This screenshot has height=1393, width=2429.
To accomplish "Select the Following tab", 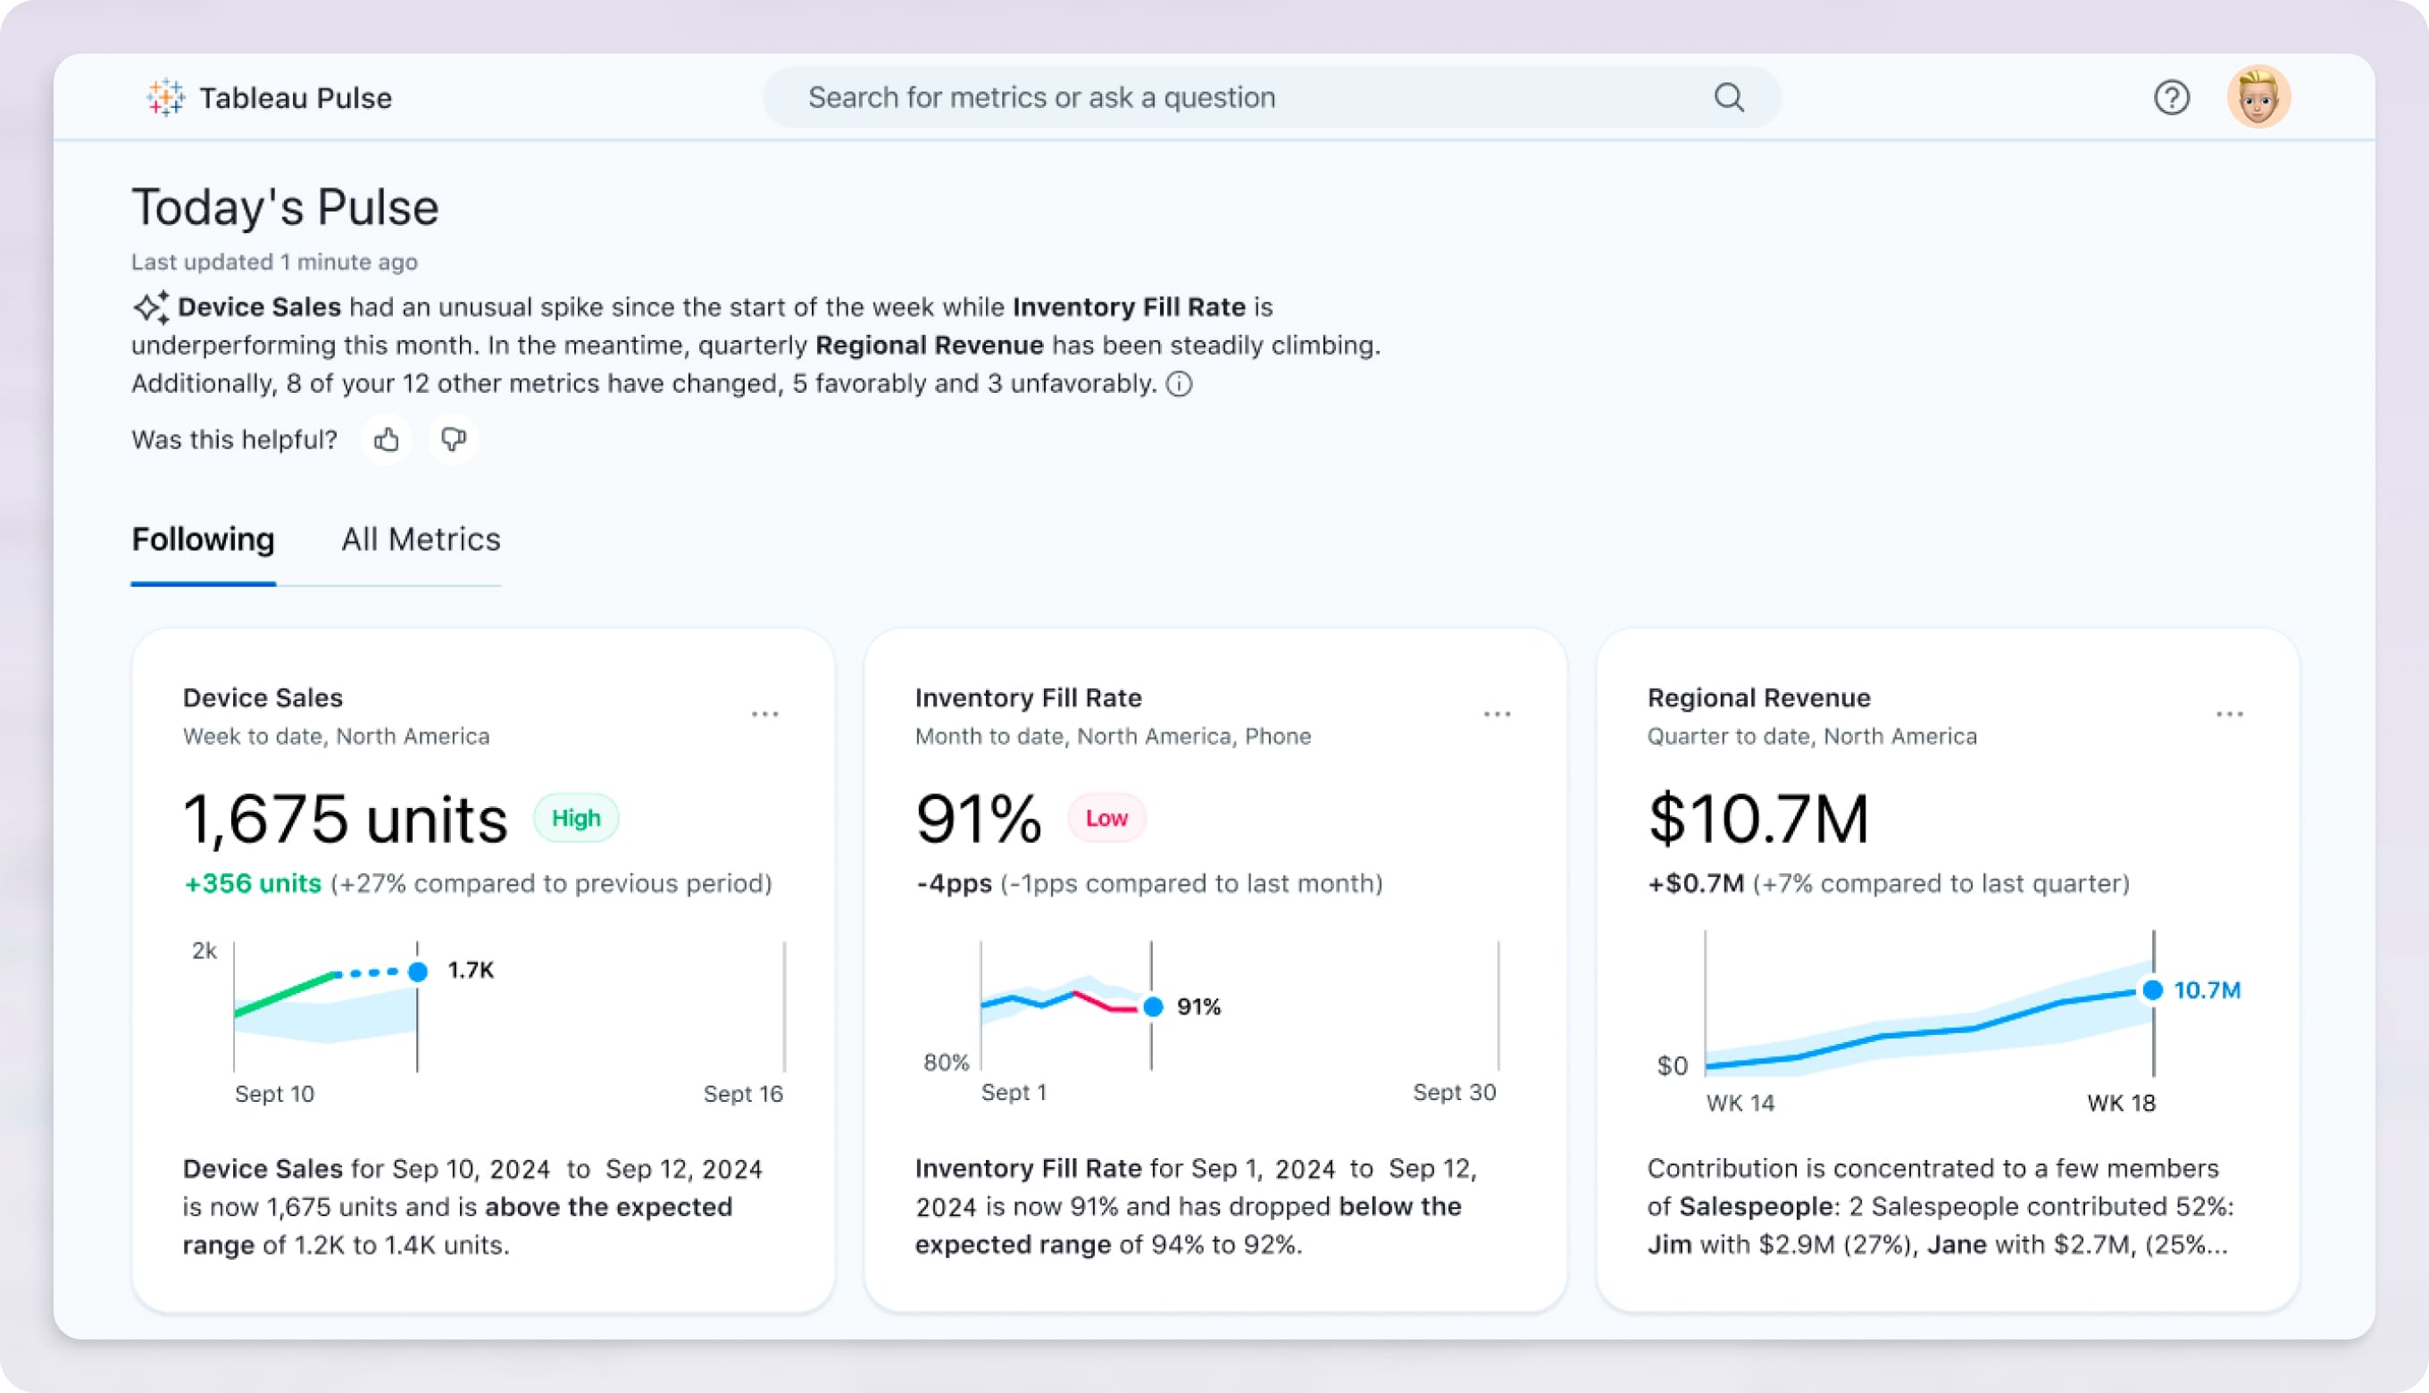I will (203, 539).
